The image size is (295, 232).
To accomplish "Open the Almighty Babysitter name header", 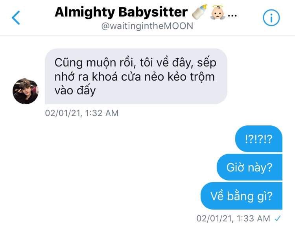I will point(121,12).
